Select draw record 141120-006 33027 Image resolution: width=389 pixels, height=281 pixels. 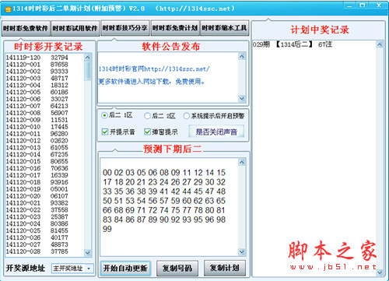[x=37, y=99]
